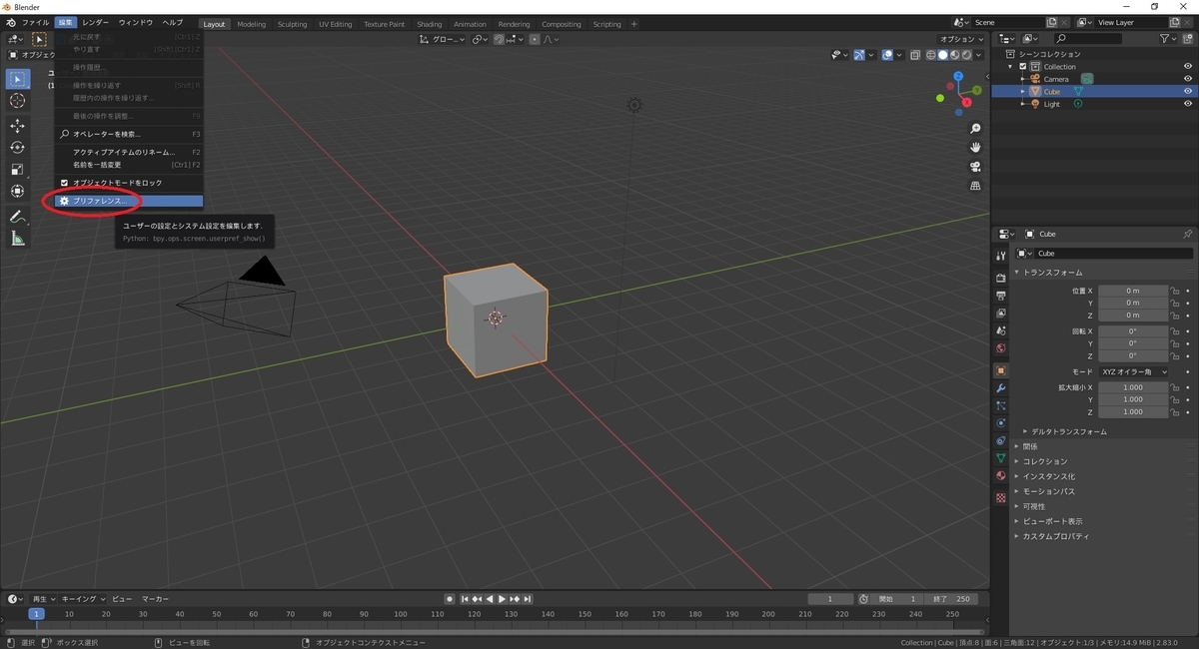Pin the properties editor with pin icon
The image size is (1199, 649).
1187,234
